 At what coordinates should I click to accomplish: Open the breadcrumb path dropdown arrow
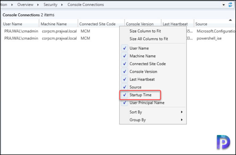coord(224,5)
